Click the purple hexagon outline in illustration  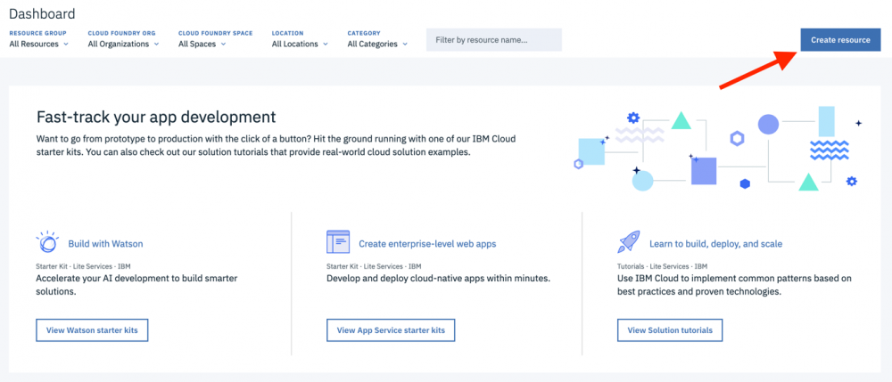[x=737, y=138]
